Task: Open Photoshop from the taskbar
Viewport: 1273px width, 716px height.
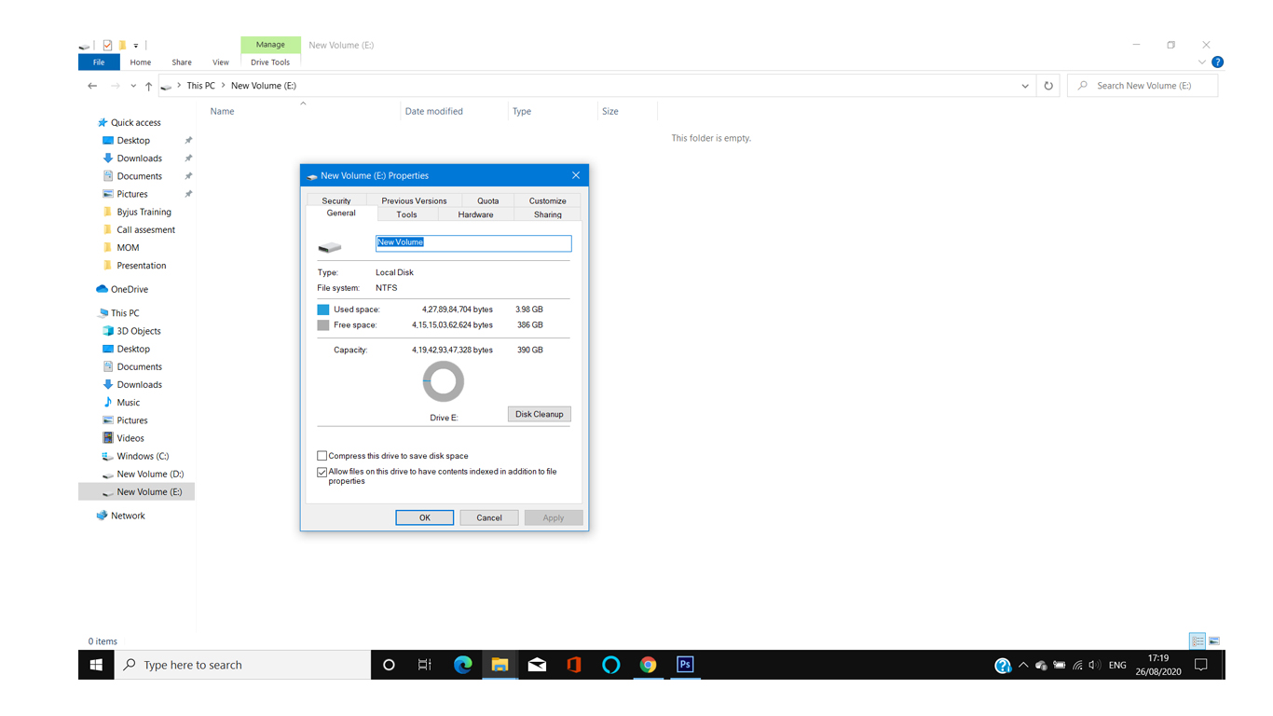Action: (685, 665)
